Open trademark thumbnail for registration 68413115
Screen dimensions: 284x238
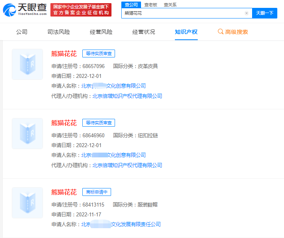[x=27, y=203]
